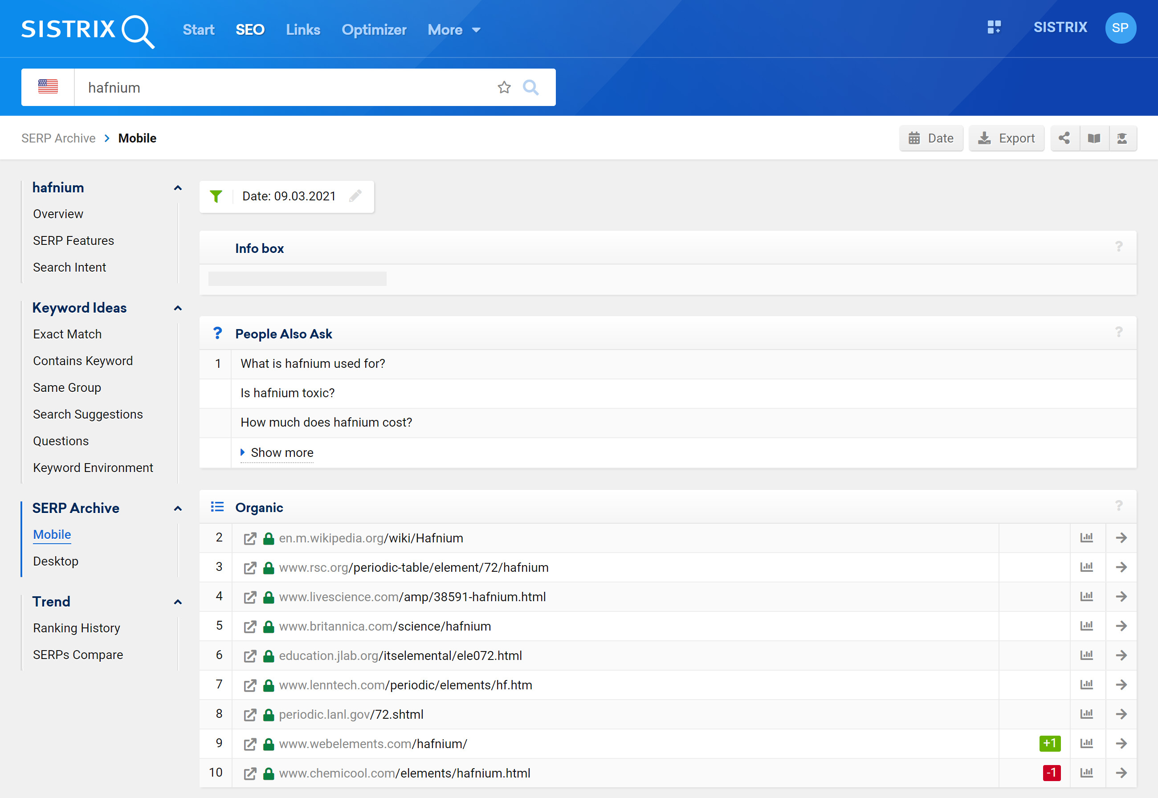
Task: Click the green filter funnel icon
Action: coord(216,196)
